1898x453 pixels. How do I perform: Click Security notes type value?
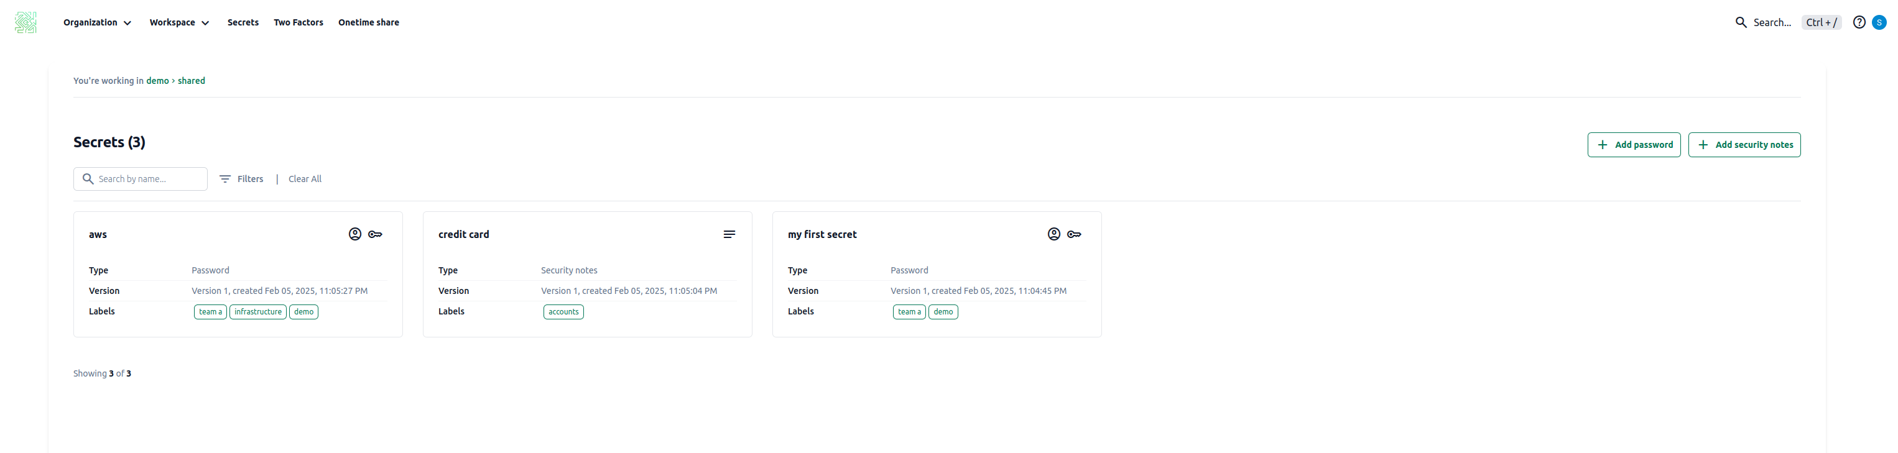click(569, 271)
